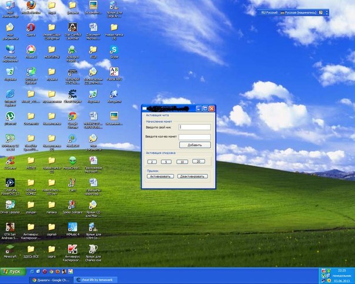Open the Mozilla Firefox desktop icon
Viewport: 355px width, 284px height.
tap(31, 8)
